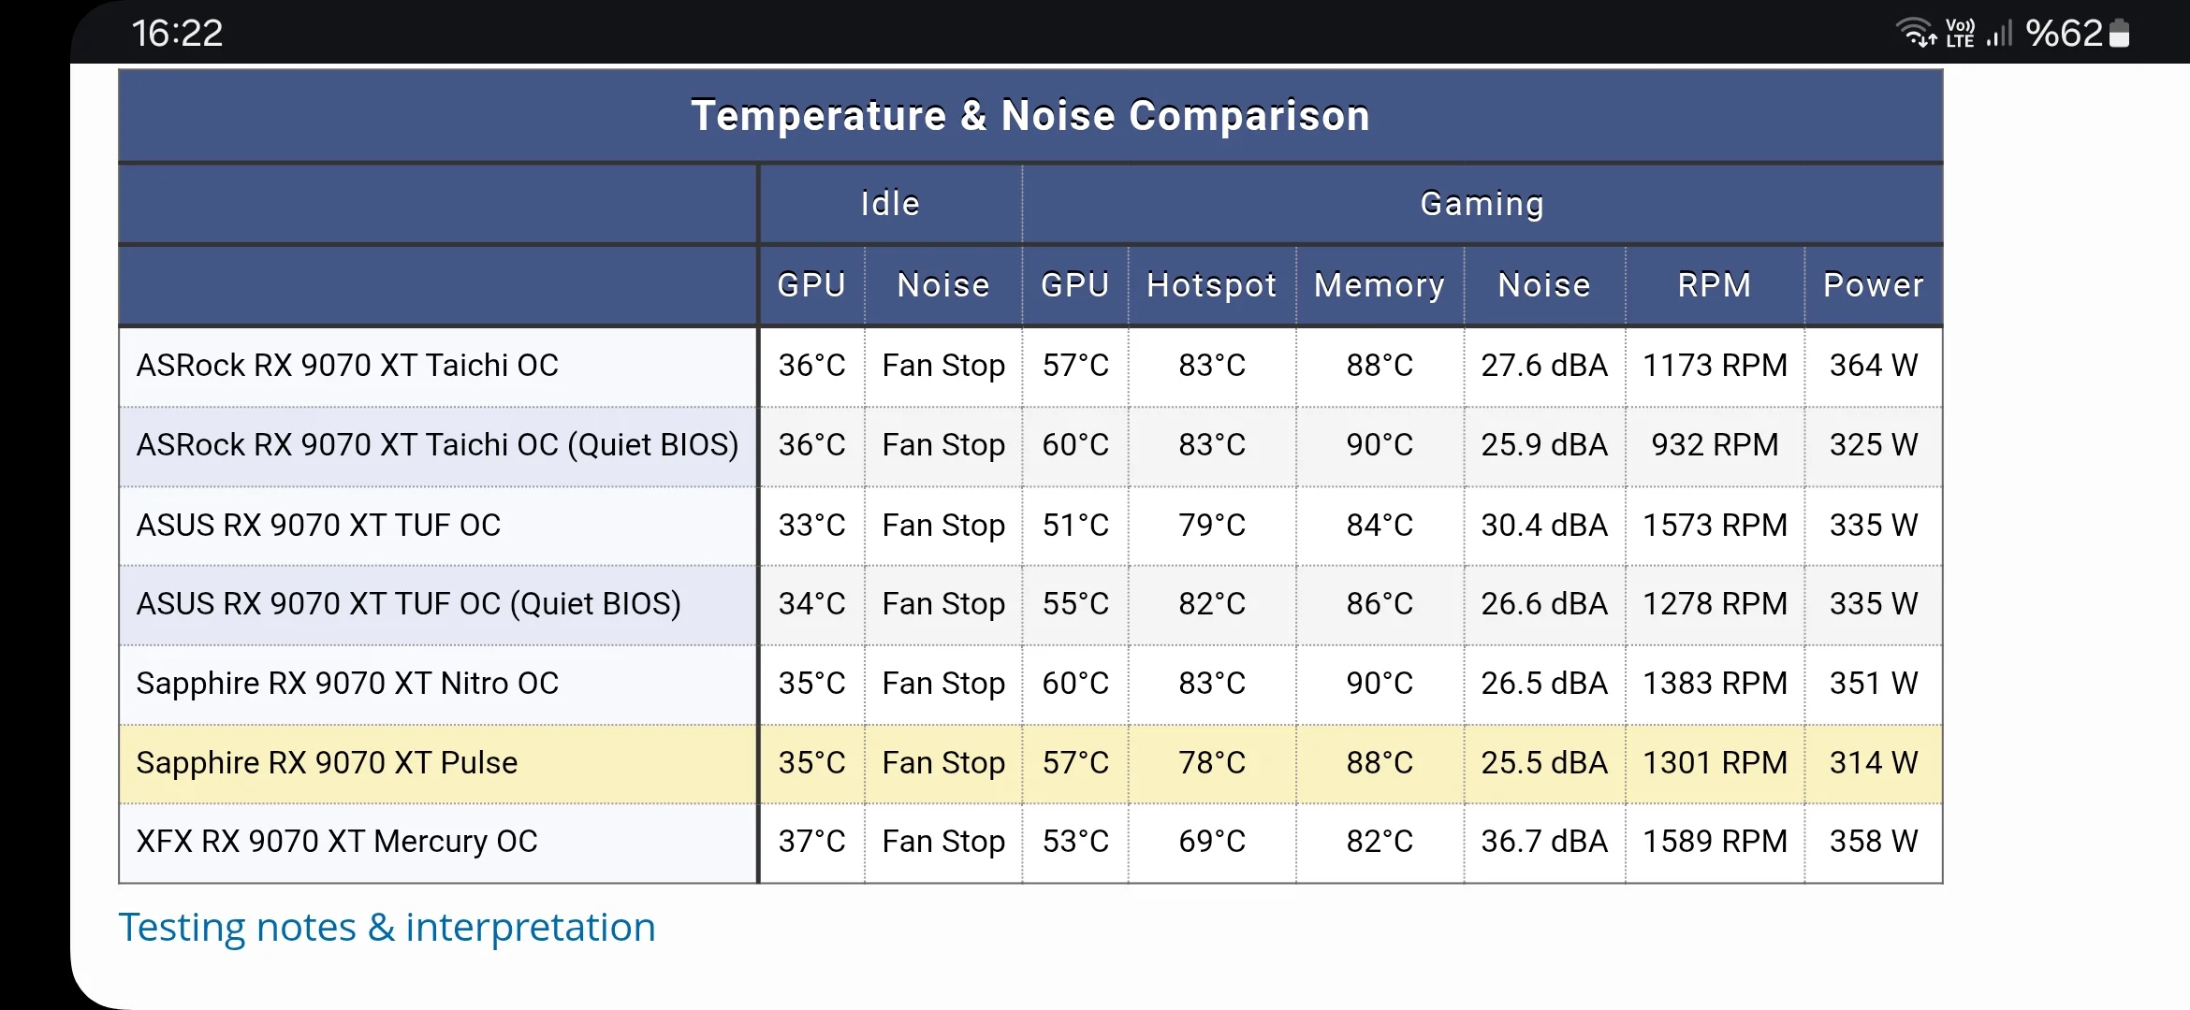Tap the Wi-Fi icon in status bar
Image resolution: width=2190 pixels, height=1010 pixels.
pos(1916,33)
